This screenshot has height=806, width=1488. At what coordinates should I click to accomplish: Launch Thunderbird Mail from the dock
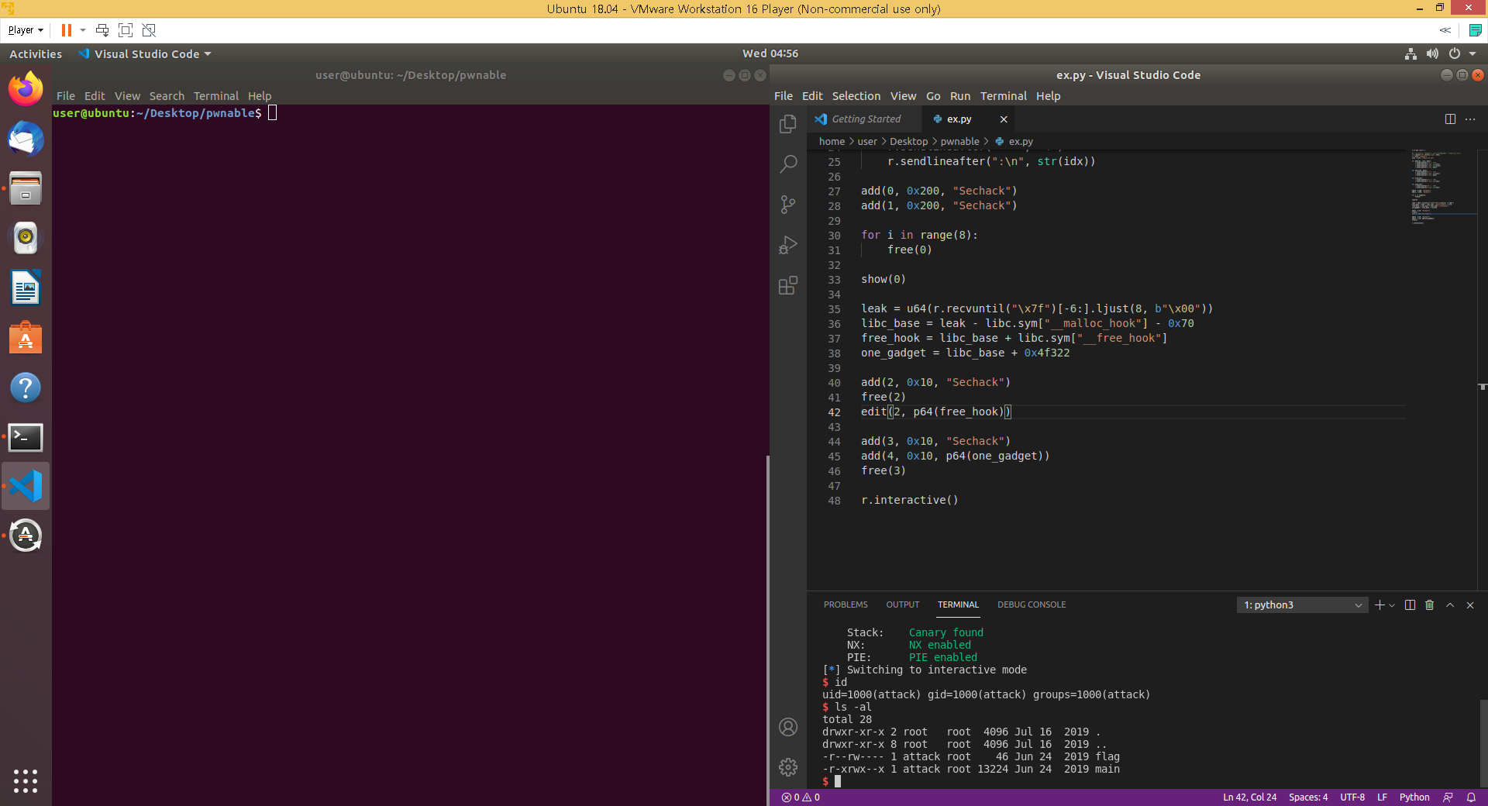click(x=26, y=139)
